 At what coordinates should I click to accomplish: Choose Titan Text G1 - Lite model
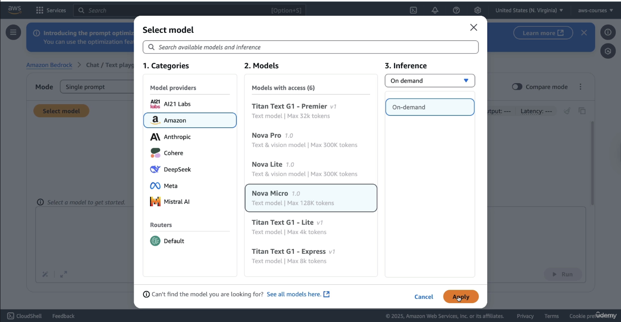click(x=311, y=227)
